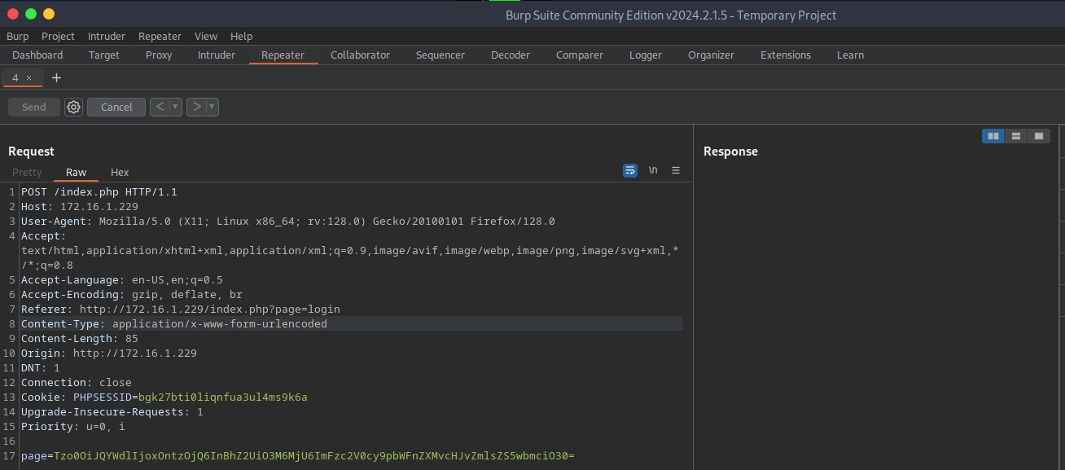Viewport: 1065px width, 470px height.
Task: Open the request editor hamburger menu
Action: [x=675, y=170]
